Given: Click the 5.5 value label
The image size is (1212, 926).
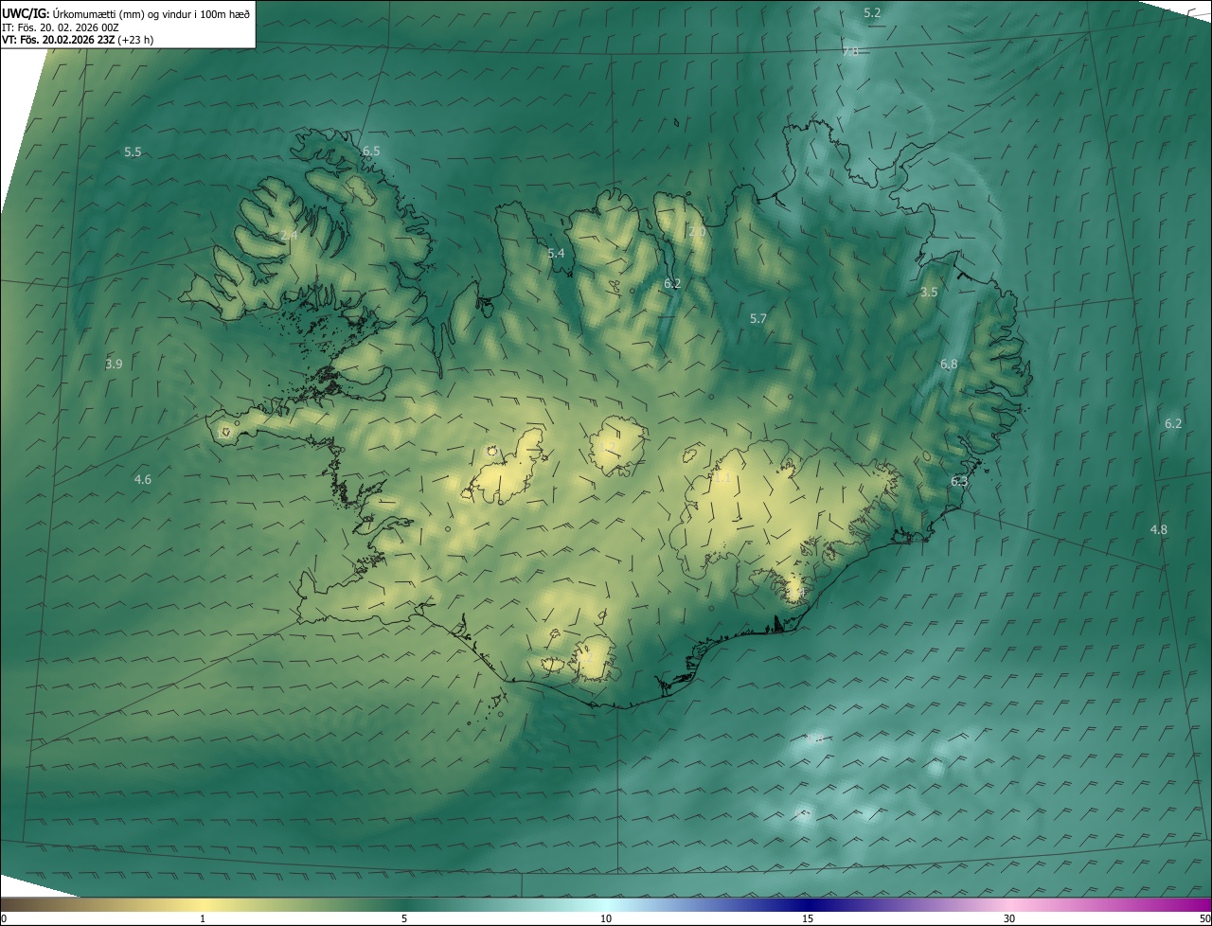Looking at the screenshot, I should pyautogui.click(x=133, y=152).
